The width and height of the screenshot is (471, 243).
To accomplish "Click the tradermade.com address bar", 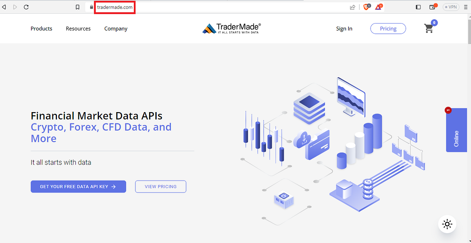I will pos(115,7).
